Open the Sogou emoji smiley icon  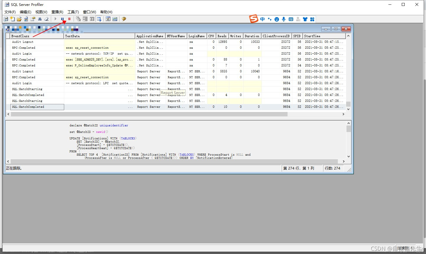coord(277,19)
